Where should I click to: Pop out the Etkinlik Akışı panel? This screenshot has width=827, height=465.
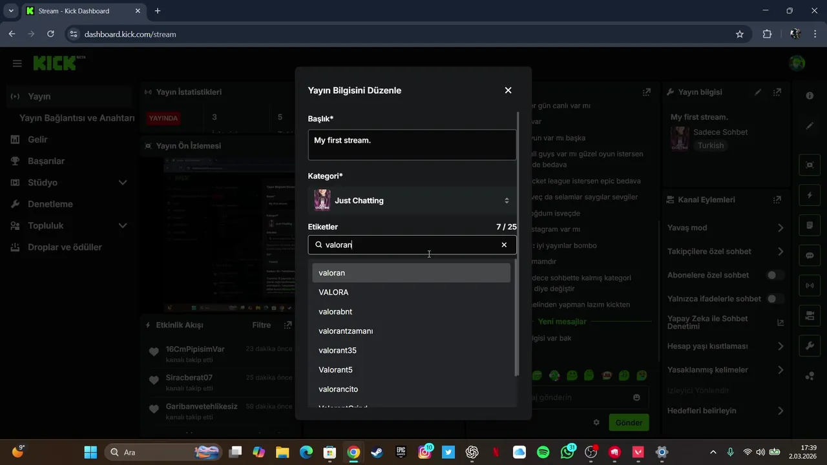(x=288, y=325)
